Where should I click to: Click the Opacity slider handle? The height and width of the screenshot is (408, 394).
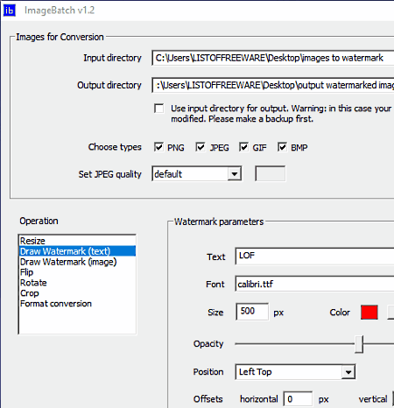pyautogui.click(x=359, y=344)
